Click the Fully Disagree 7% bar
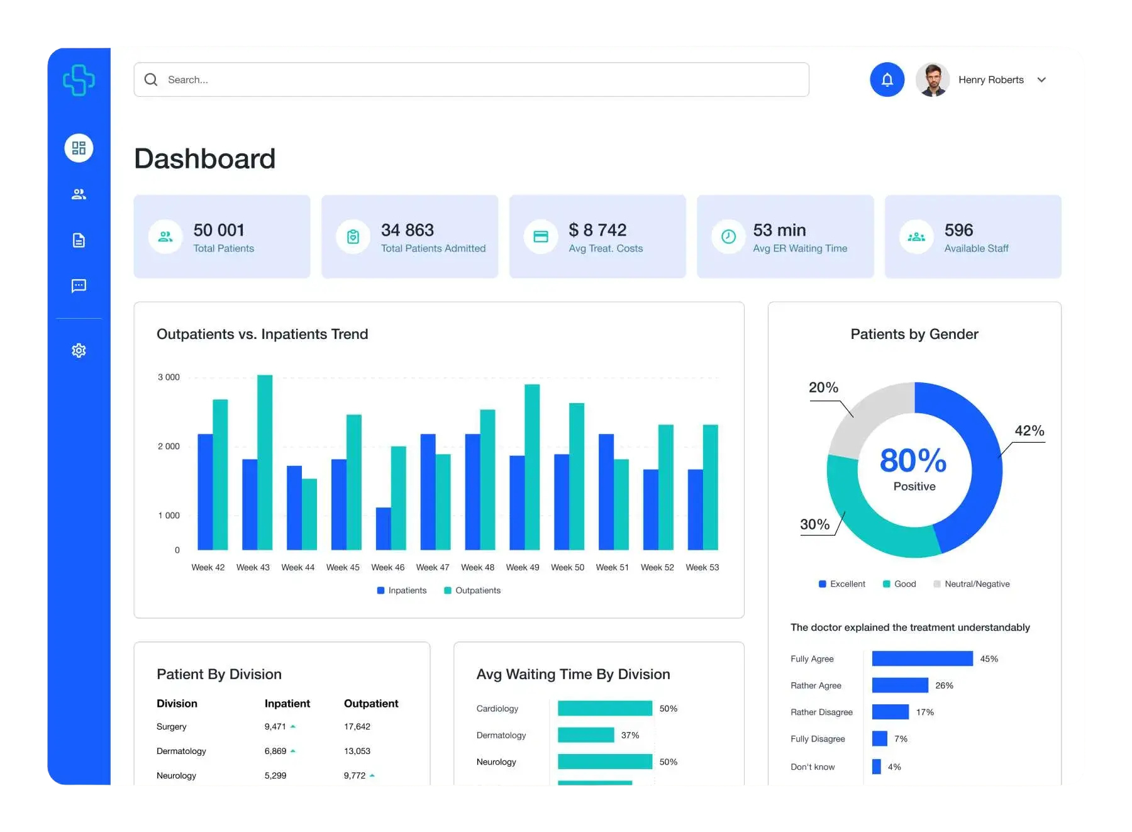Image resolution: width=1132 pixels, height=832 pixels. click(x=879, y=738)
